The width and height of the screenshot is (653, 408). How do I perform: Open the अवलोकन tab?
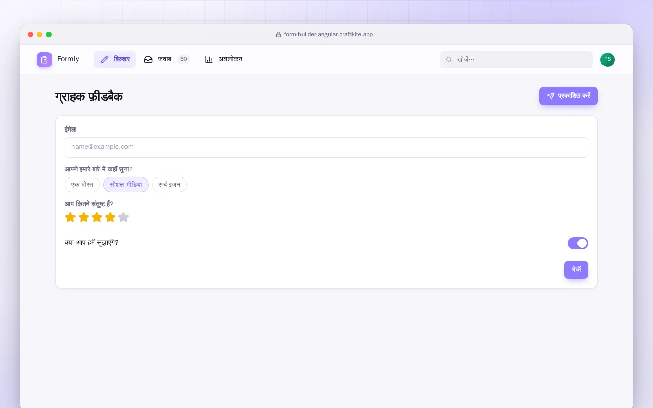(223, 59)
